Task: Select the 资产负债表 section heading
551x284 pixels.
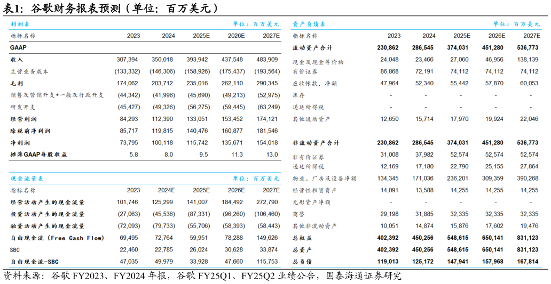Action: pyautogui.click(x=309, y=24)
